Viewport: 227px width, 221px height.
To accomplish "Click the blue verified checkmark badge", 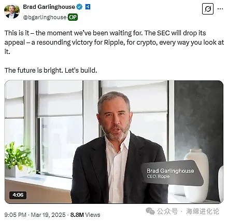I will coord(79,7).
